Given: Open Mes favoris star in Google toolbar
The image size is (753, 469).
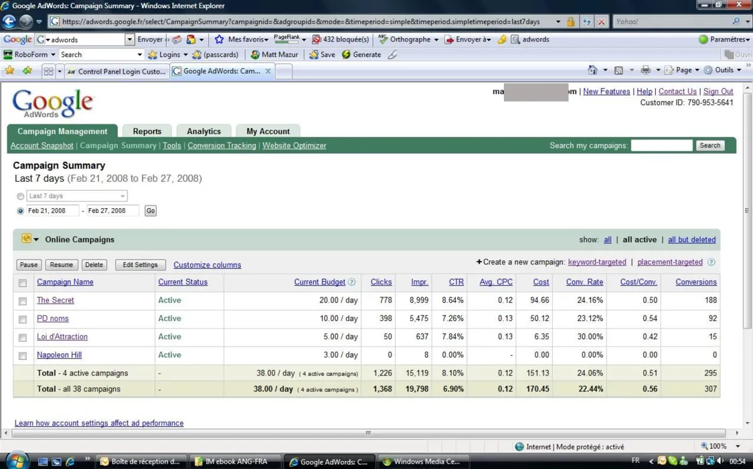Looking at the screenshot, I should click(x=241, y=39).
